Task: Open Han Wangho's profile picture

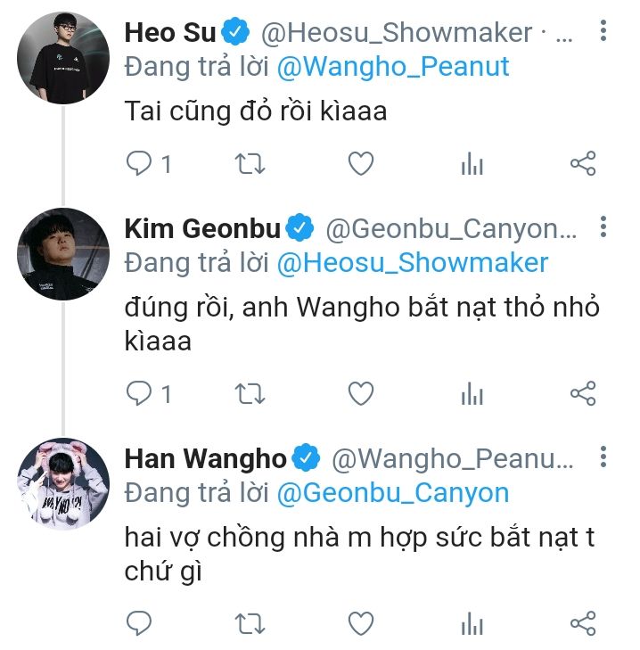Action: [x=63, y=484]
